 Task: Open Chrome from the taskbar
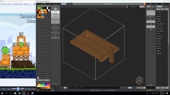pyautogui.click(x=19, y=93)
